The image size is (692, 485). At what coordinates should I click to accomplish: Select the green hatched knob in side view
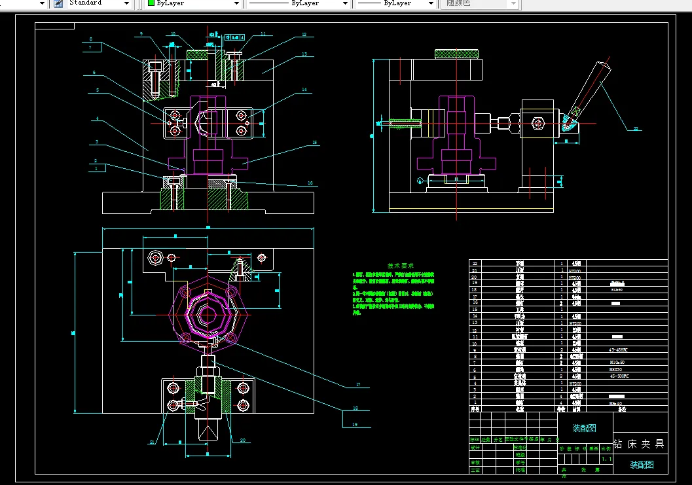pyautogui.click(x=456, y=54)
